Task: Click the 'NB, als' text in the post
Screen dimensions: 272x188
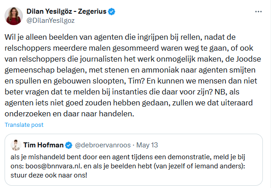Action: pos(227,92)
